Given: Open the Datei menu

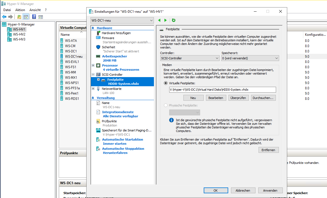Looking at the screenshot, I should (x=7, y=10).
